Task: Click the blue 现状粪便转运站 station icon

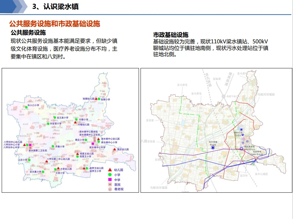Action: click(213, 148)
